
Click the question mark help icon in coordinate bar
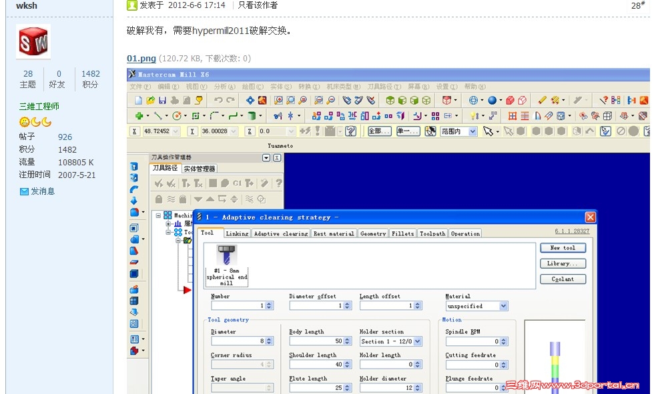click(x=350, y=131)
